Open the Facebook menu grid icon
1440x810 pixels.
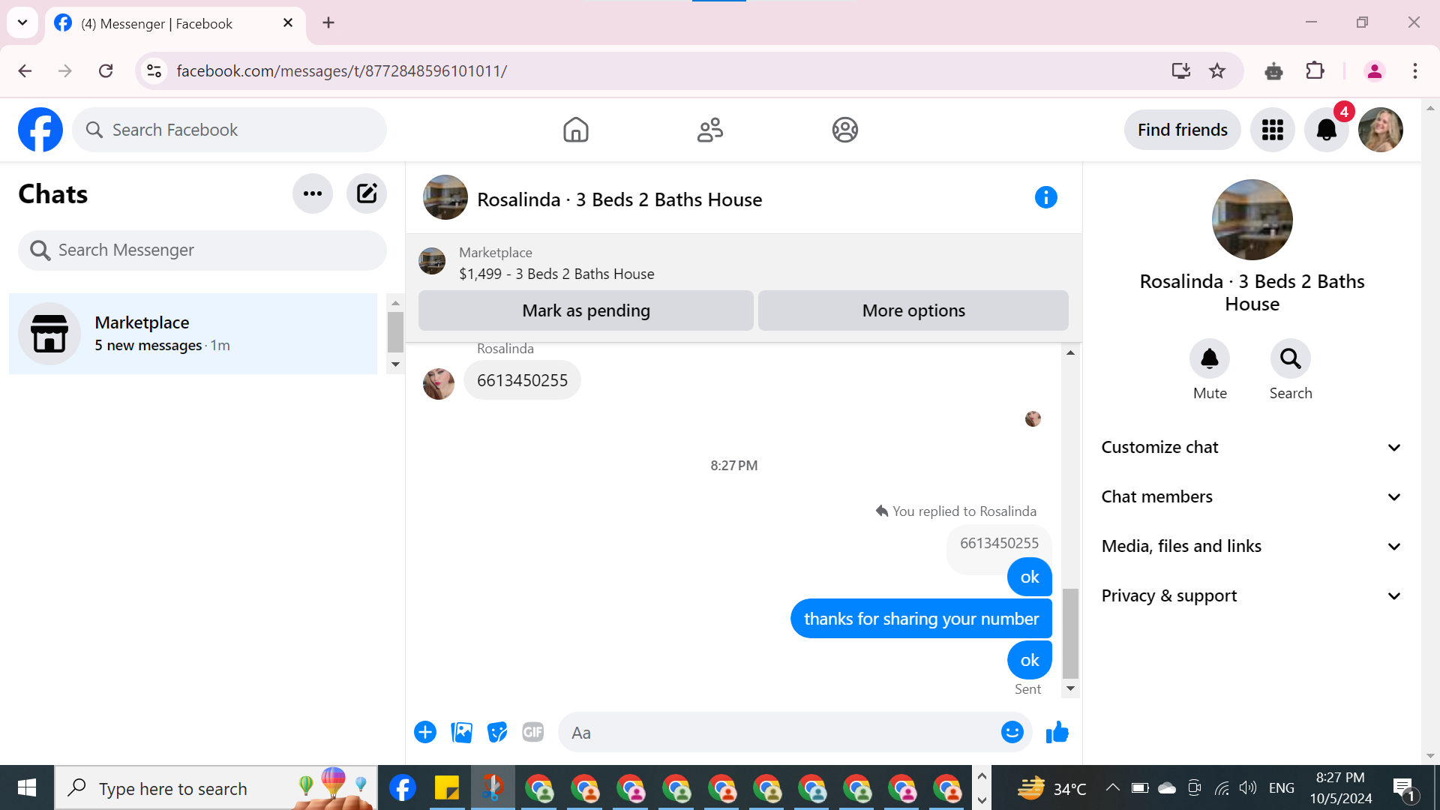pos(1272,130)
